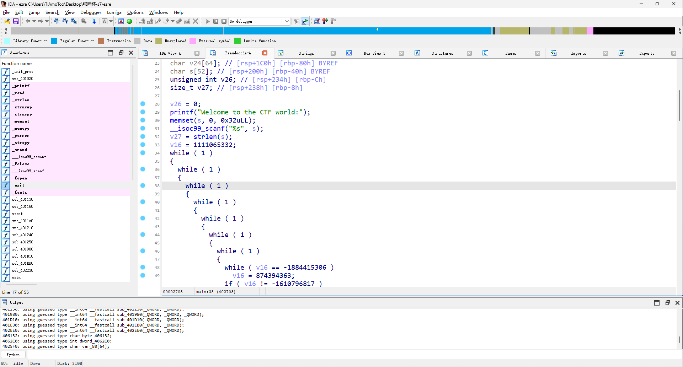The height and width of the screenshot is (367, 683).
Task: Open the Debugger menu
Action: coord(91,12)
